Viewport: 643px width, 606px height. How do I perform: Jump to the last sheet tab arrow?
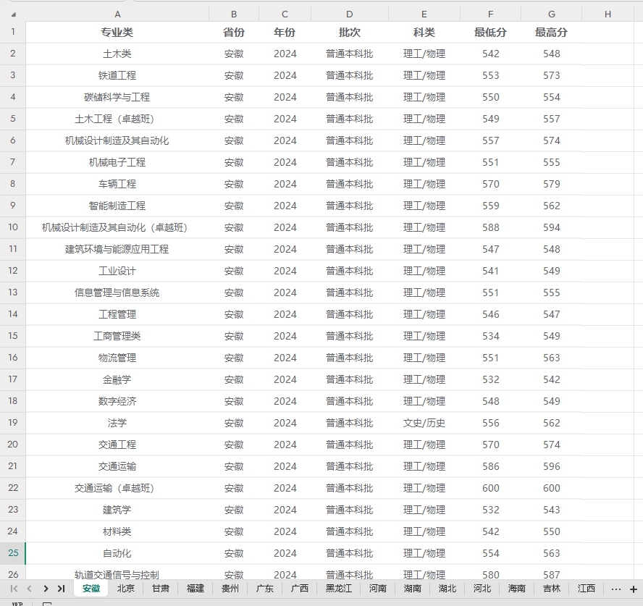61,589
